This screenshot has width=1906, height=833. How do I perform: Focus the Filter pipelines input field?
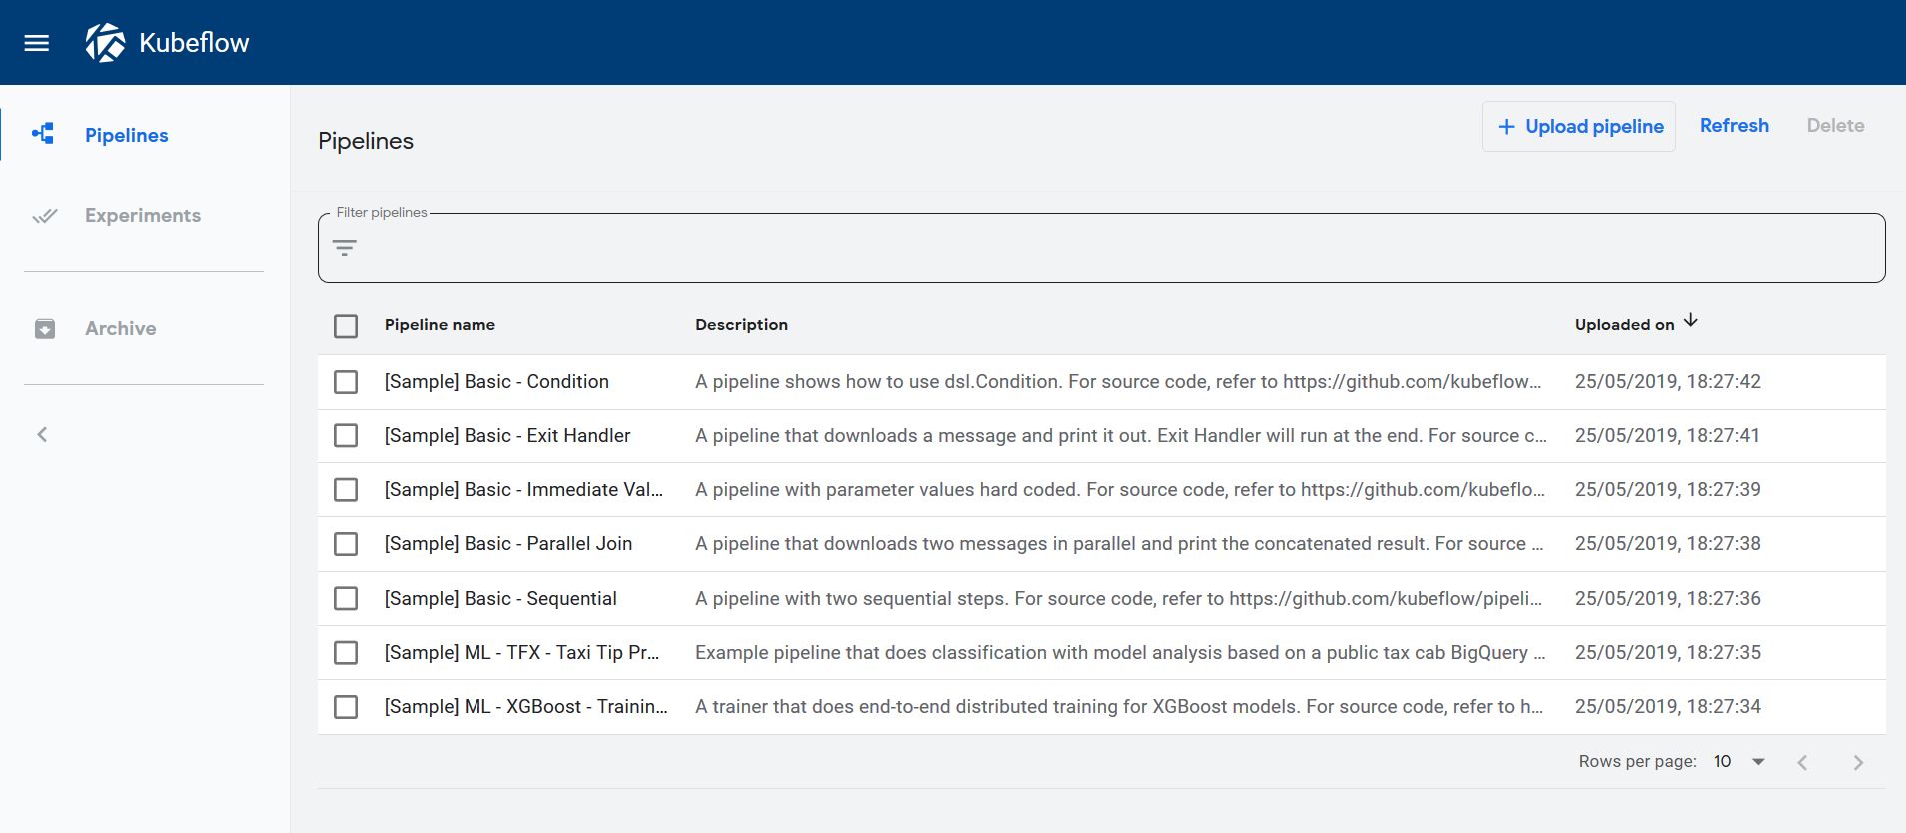[1102, 248]
